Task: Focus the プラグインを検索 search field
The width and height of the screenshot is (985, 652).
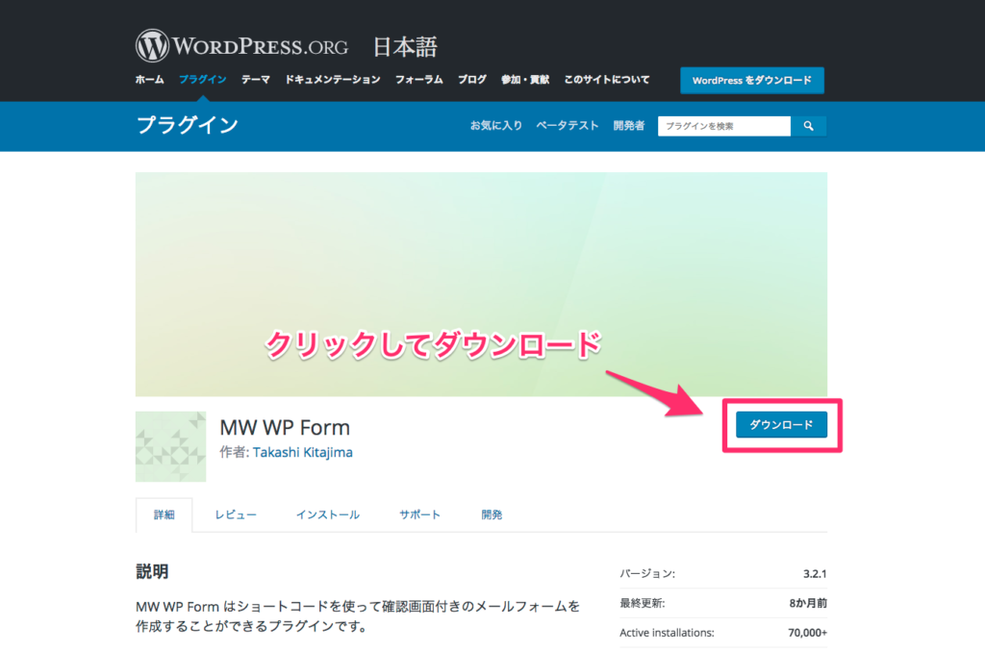Action: [x=724, y=126]
